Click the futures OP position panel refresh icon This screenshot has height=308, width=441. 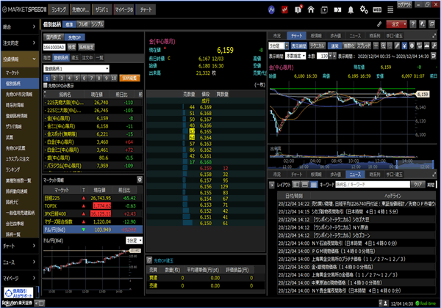point(149,260)
